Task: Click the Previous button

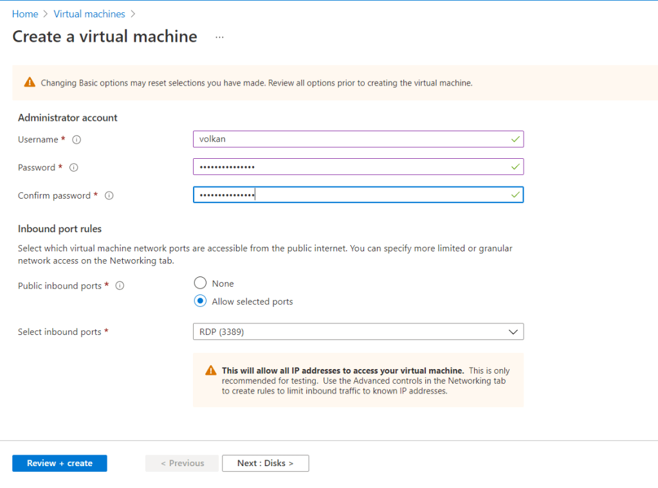Action: click(x=182, y=463)
